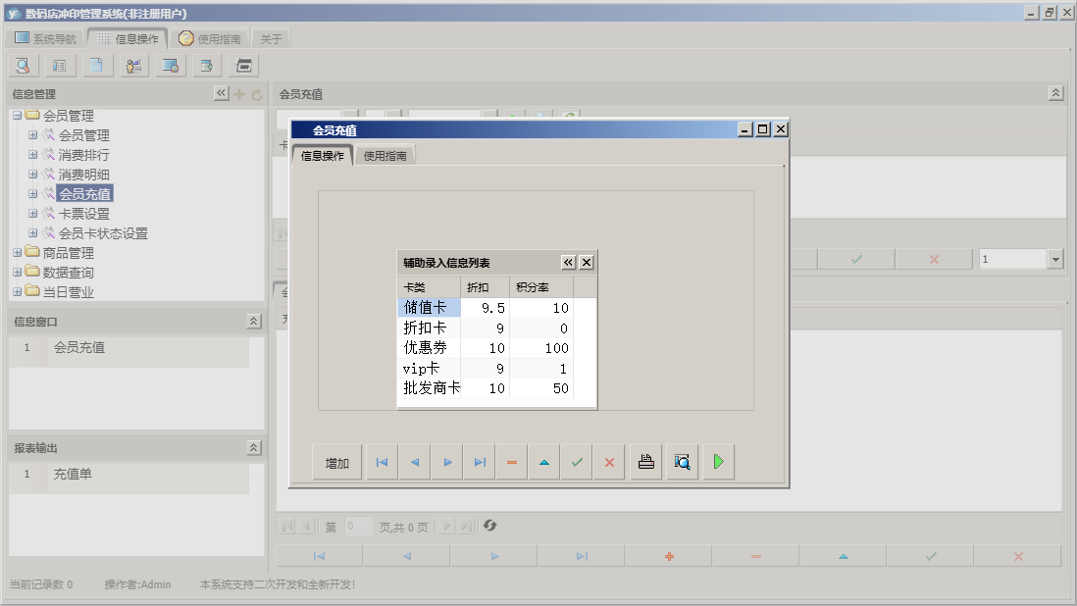Select 信息操作 tab in 会员充值 dialog
The image size is (1077, 606).
point(322,156)
